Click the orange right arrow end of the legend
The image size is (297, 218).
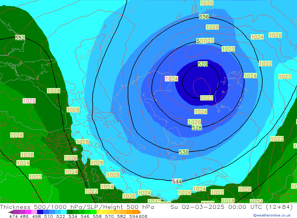click(139, 212)
